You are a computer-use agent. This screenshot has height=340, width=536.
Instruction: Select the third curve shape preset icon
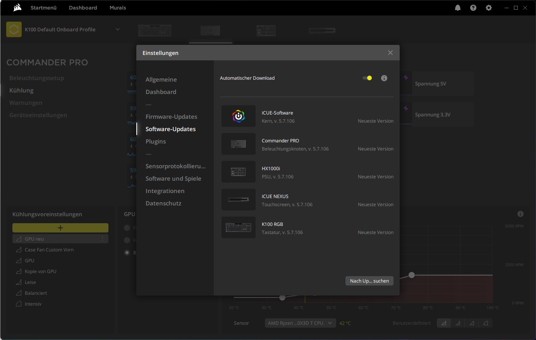472,323
